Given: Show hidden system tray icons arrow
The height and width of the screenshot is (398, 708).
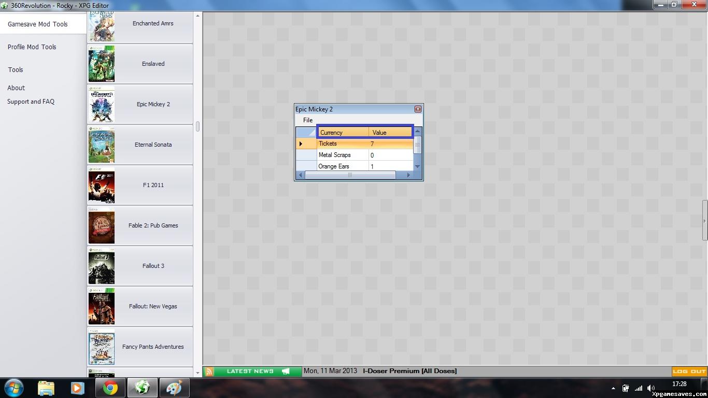Looking at the screenshot, I should coord(614,388).
